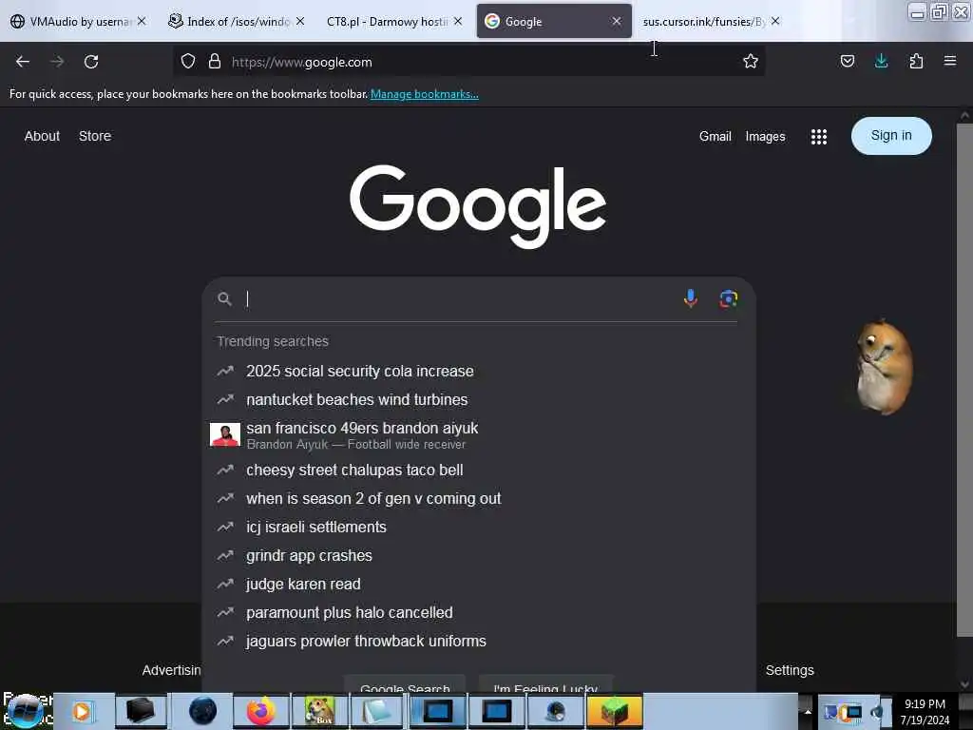Screen dimensions: 973x730
Task: Select suggestion 2025 social security cola increase
Action: point(360,372)
